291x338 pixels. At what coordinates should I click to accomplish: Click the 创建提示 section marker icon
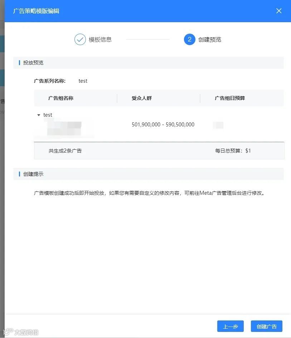pyautogui.click(x=20, y=174)
